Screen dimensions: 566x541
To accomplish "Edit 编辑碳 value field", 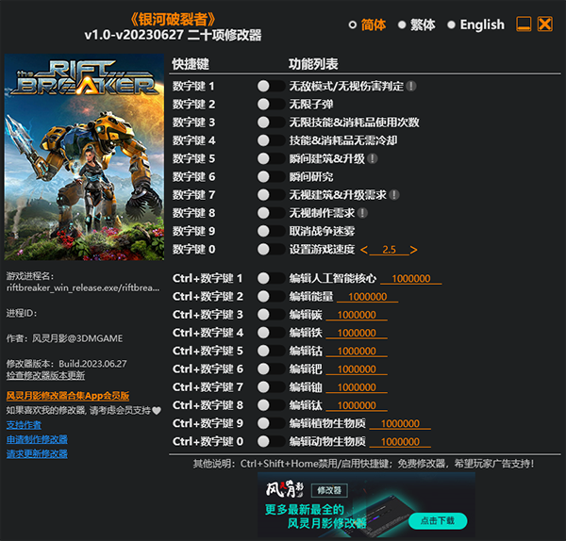I will pos(357,315).
